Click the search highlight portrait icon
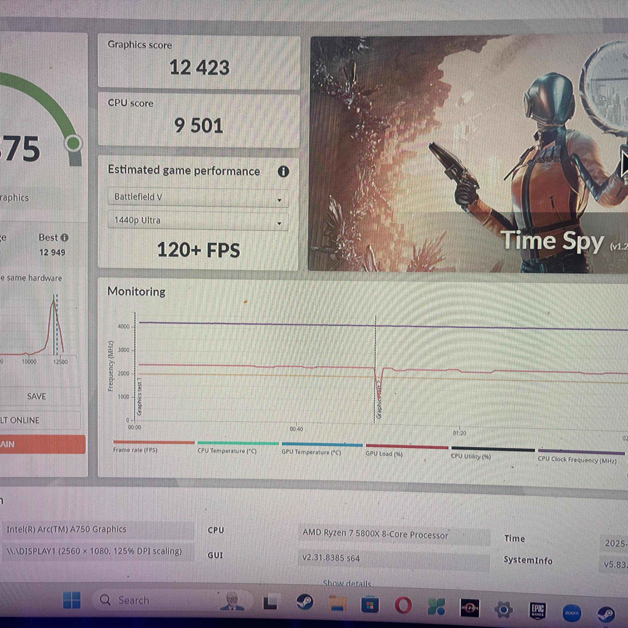The height and width of the screenshot is (628, 628). pos(233,601)
